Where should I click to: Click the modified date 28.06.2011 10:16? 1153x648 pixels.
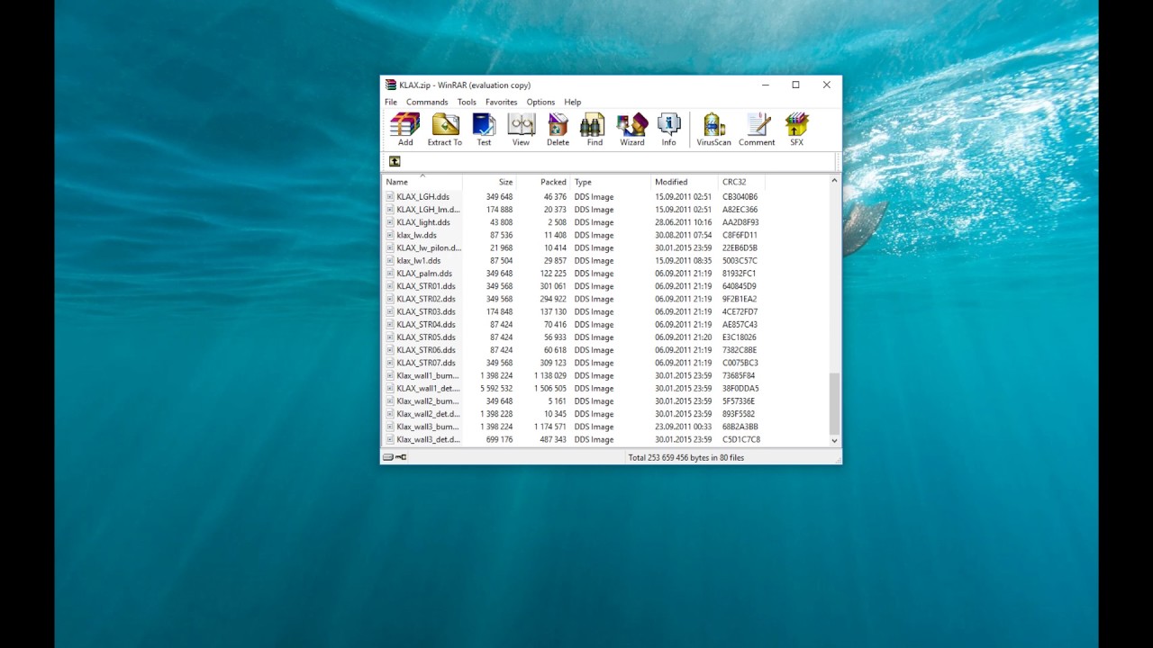click(x=683, y=222)
